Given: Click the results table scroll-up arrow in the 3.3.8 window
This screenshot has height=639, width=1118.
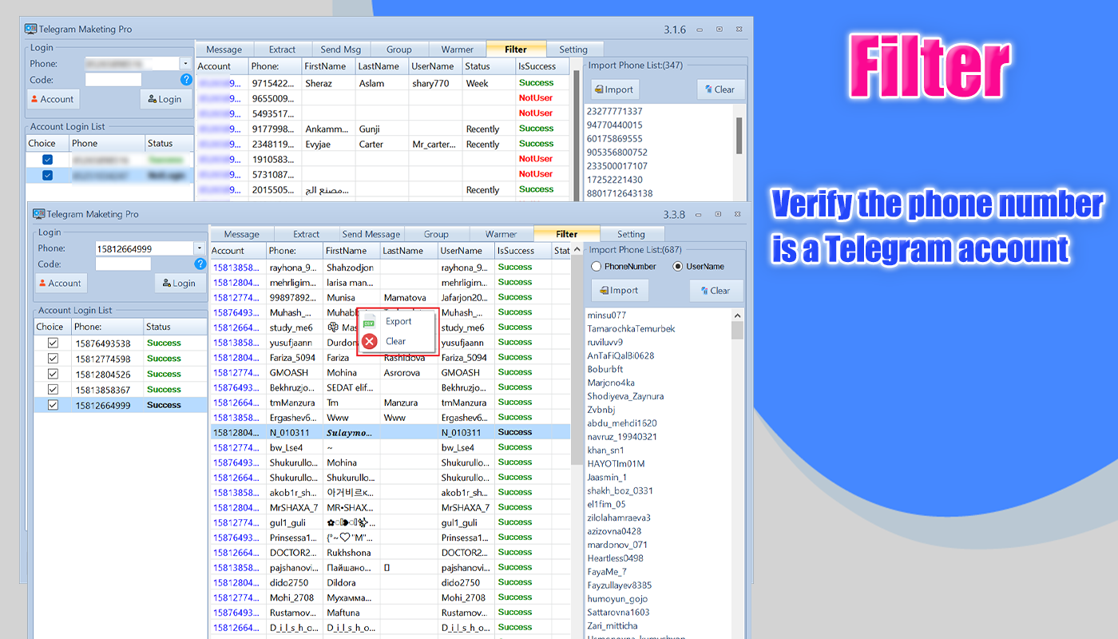Looking at the screenshot, I should coord(577,251).
